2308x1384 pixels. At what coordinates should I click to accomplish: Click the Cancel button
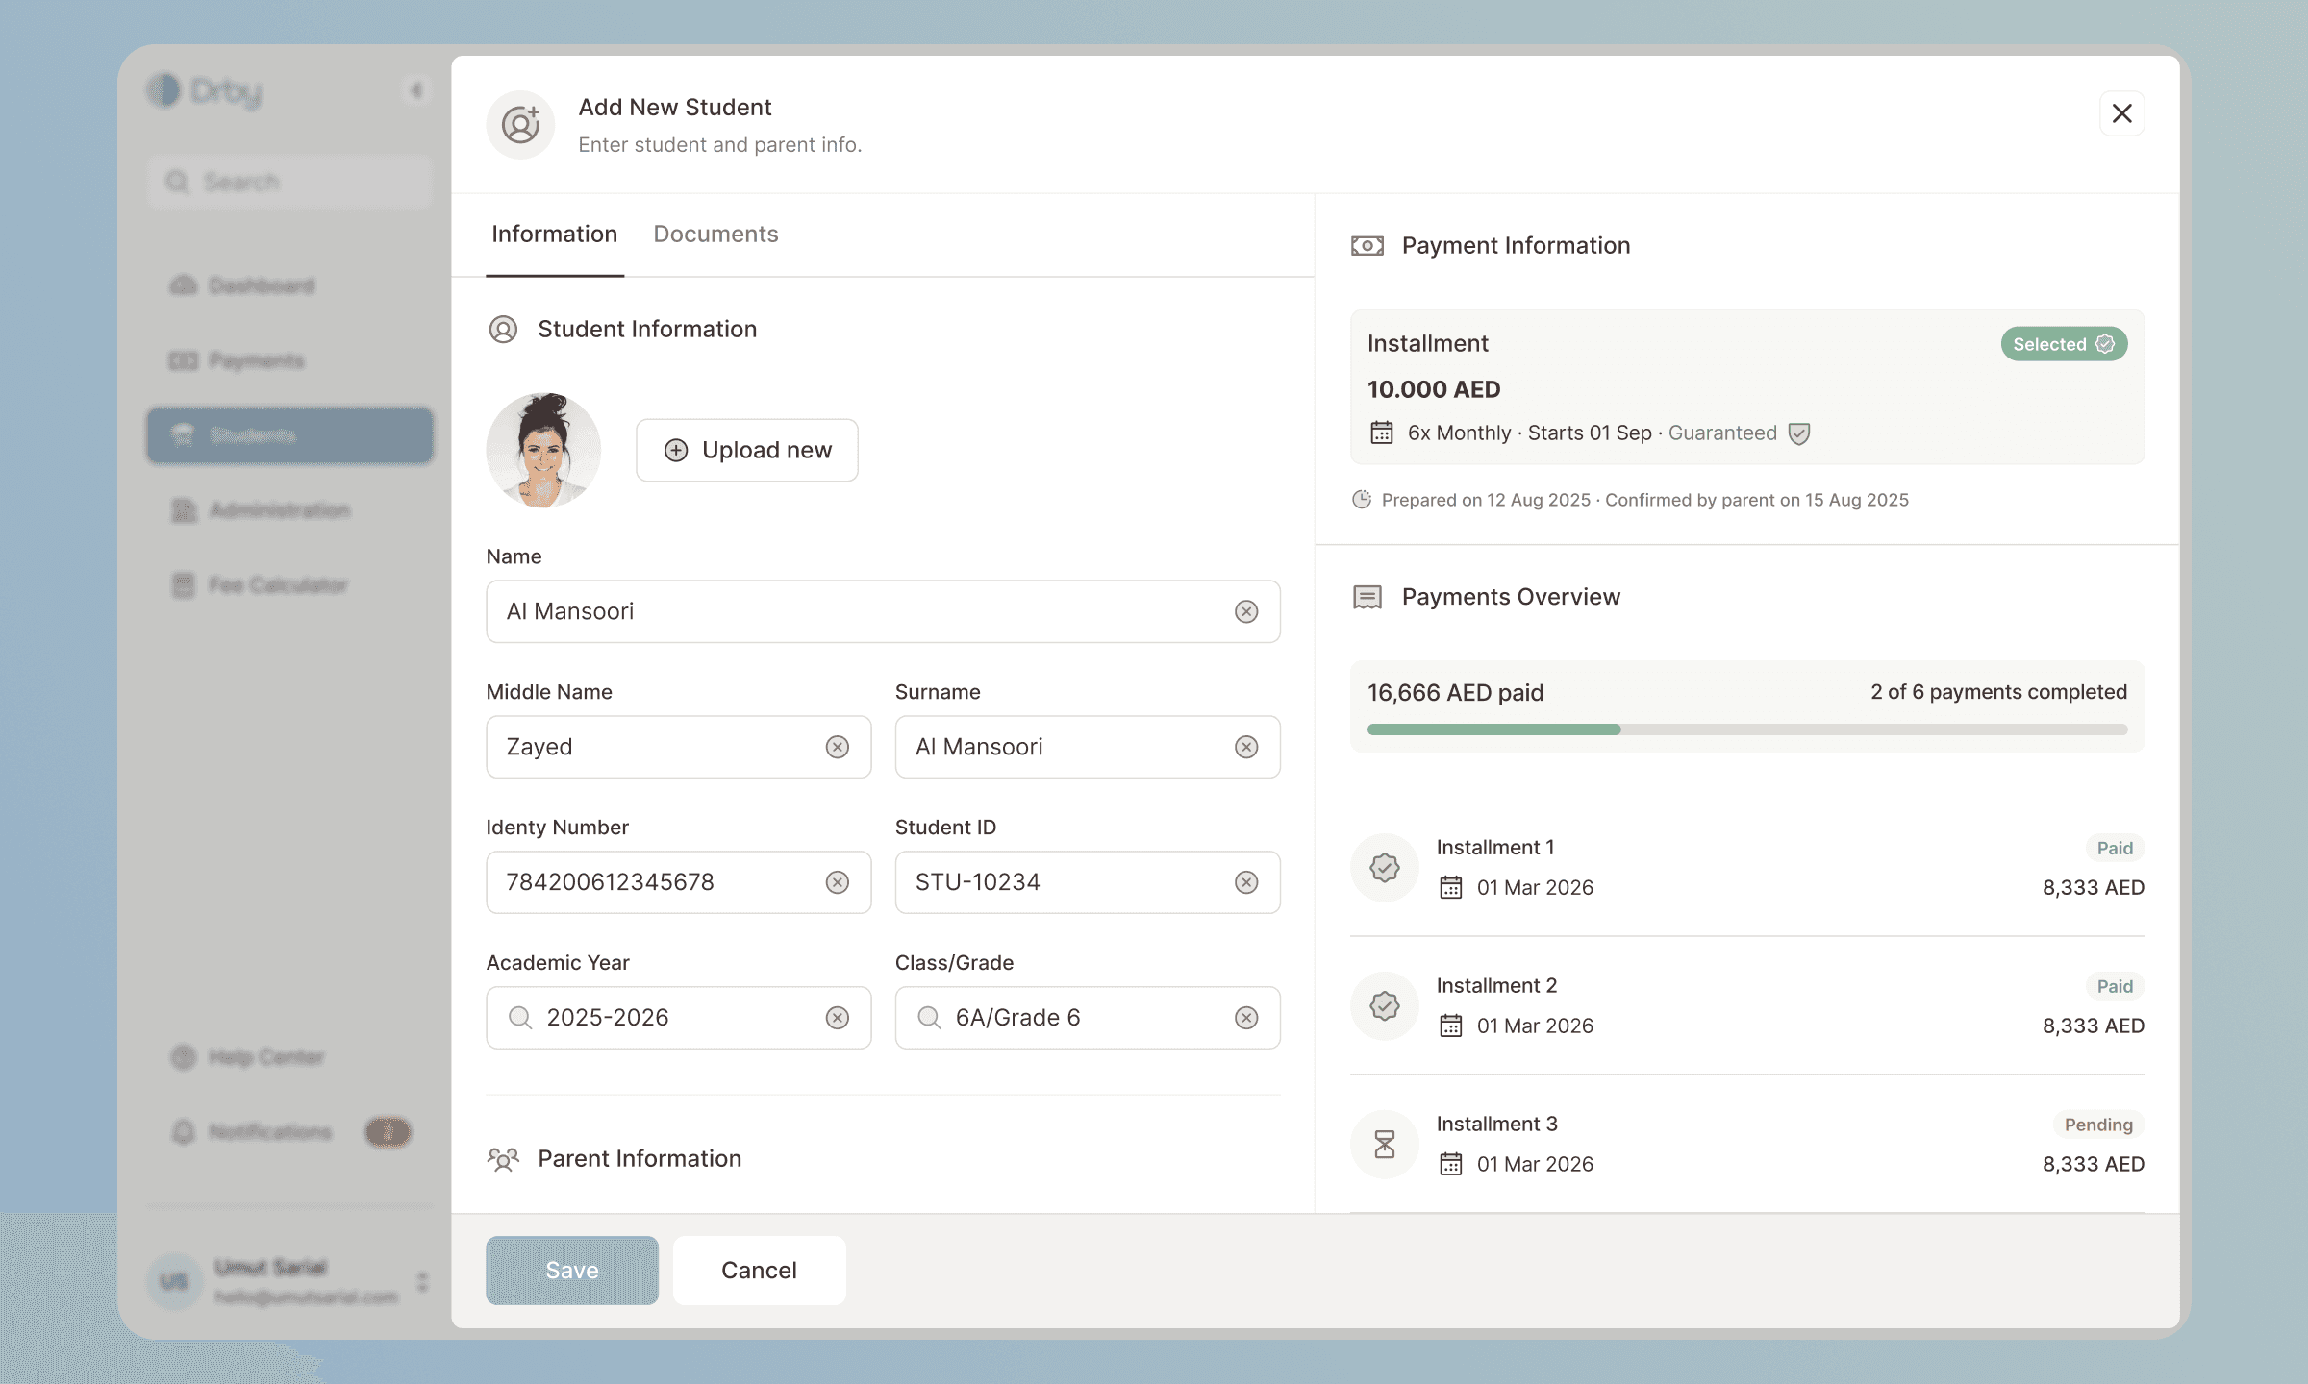point(759,1271)
